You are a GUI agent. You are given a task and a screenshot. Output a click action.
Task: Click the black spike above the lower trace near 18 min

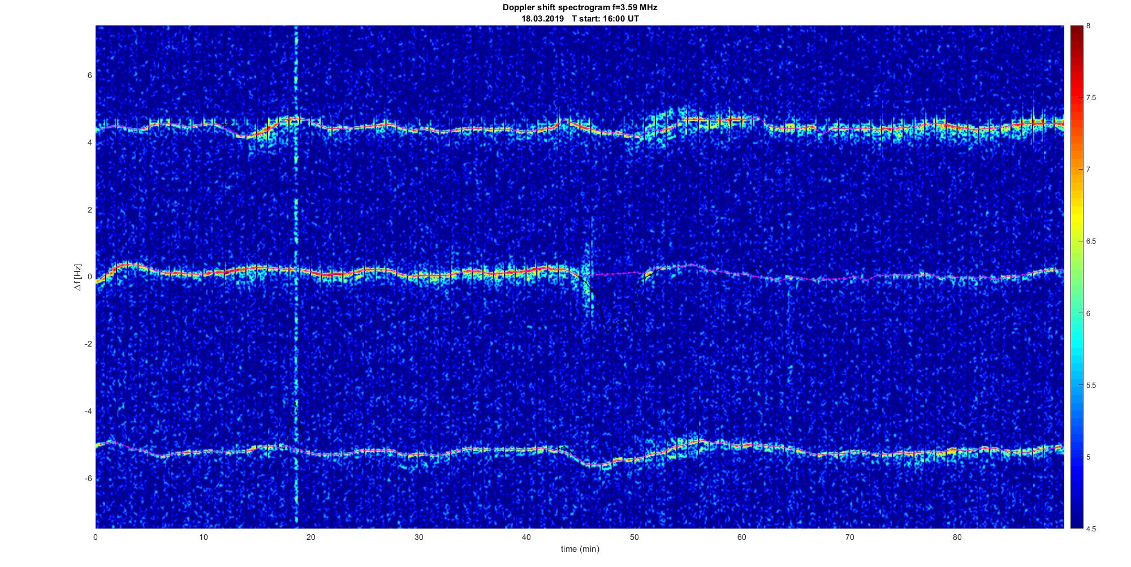tap(295, 424)
